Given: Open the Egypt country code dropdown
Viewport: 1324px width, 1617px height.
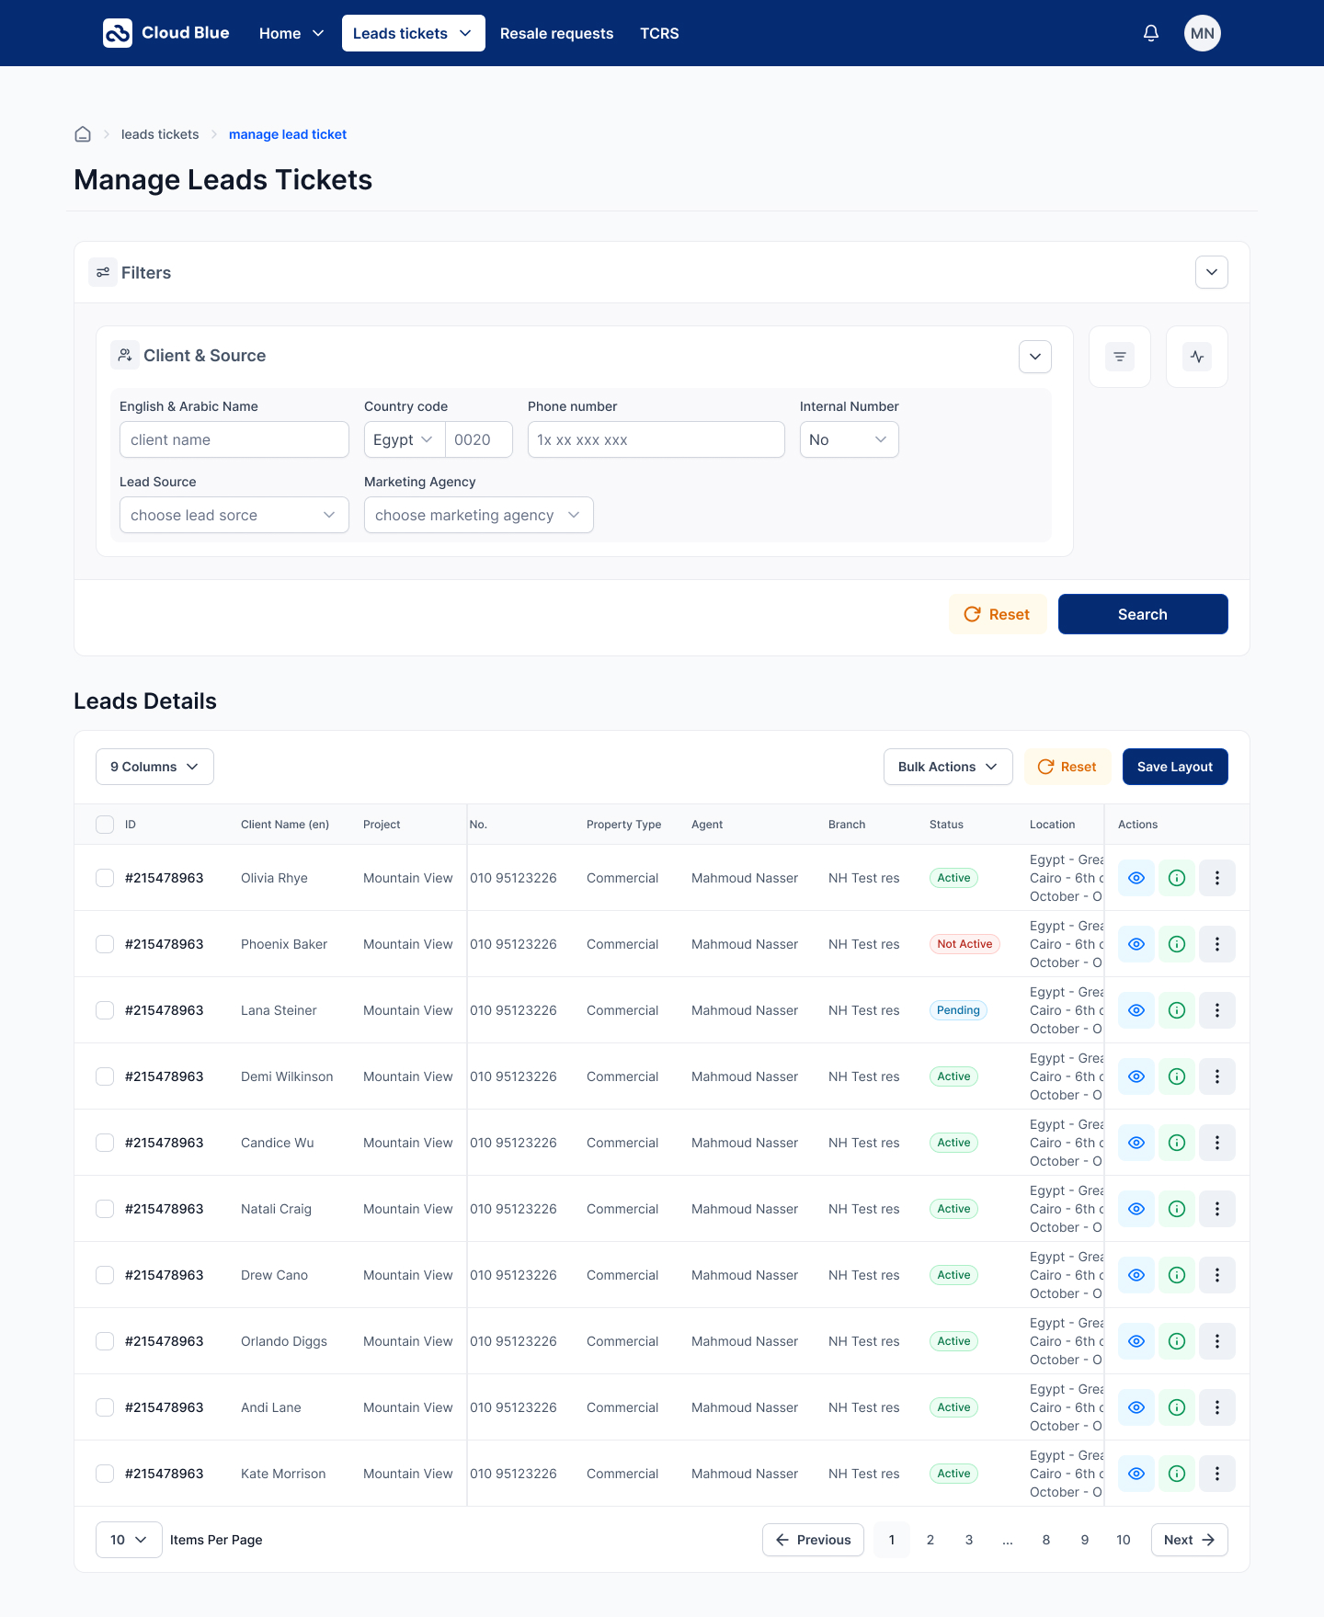Looking at the screenshot, I should tap(405, 439).
